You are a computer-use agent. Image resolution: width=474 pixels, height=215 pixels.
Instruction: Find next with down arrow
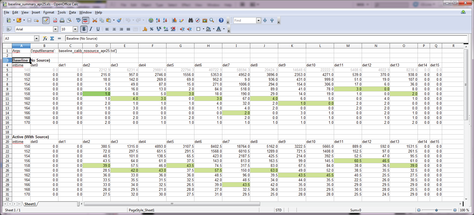[265, 20]
